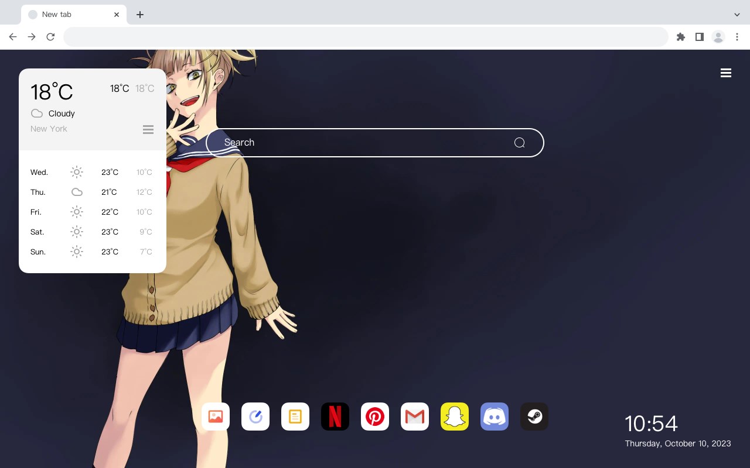750x468 pixels.
Task: Open Chrome three-dot menu
Action: coord(737,37)
